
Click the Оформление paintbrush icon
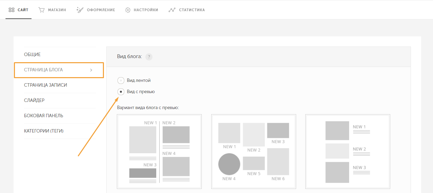pos(80,10)
